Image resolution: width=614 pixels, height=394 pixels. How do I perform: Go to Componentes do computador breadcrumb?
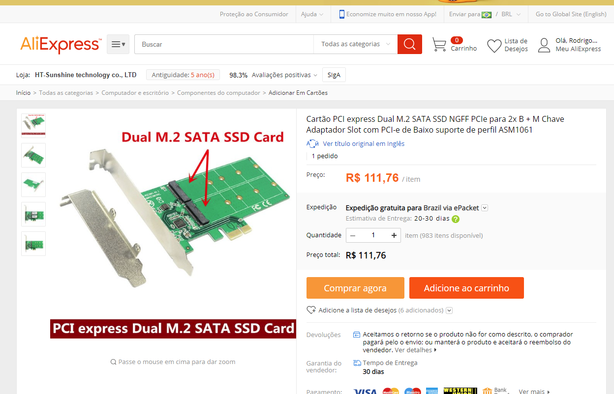tap(218, 92)
